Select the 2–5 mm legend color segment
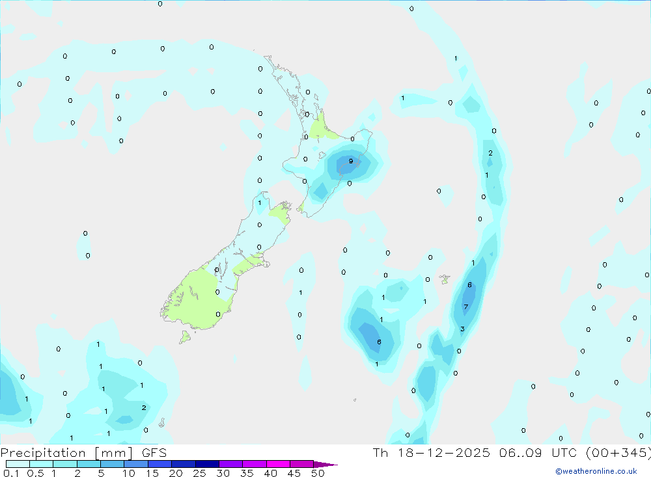 pos(89,464)
